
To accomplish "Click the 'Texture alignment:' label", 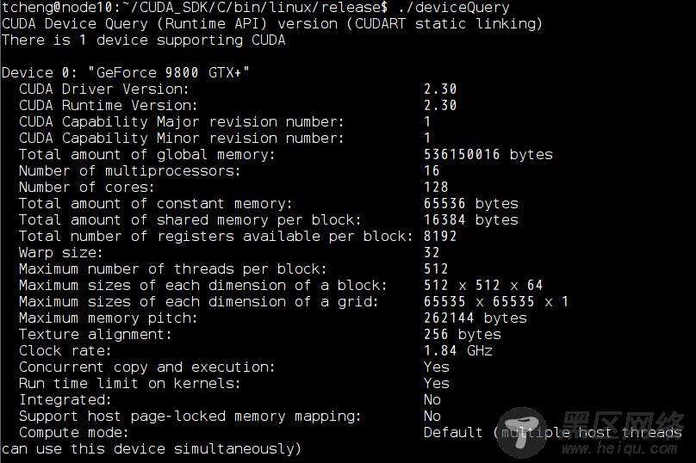I will pos(96,335).
